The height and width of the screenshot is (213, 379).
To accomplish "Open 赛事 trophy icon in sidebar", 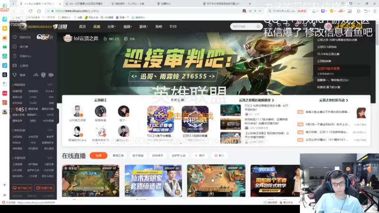I will point(15,75).
